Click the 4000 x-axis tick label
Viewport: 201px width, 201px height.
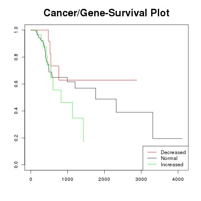point(178,179)
